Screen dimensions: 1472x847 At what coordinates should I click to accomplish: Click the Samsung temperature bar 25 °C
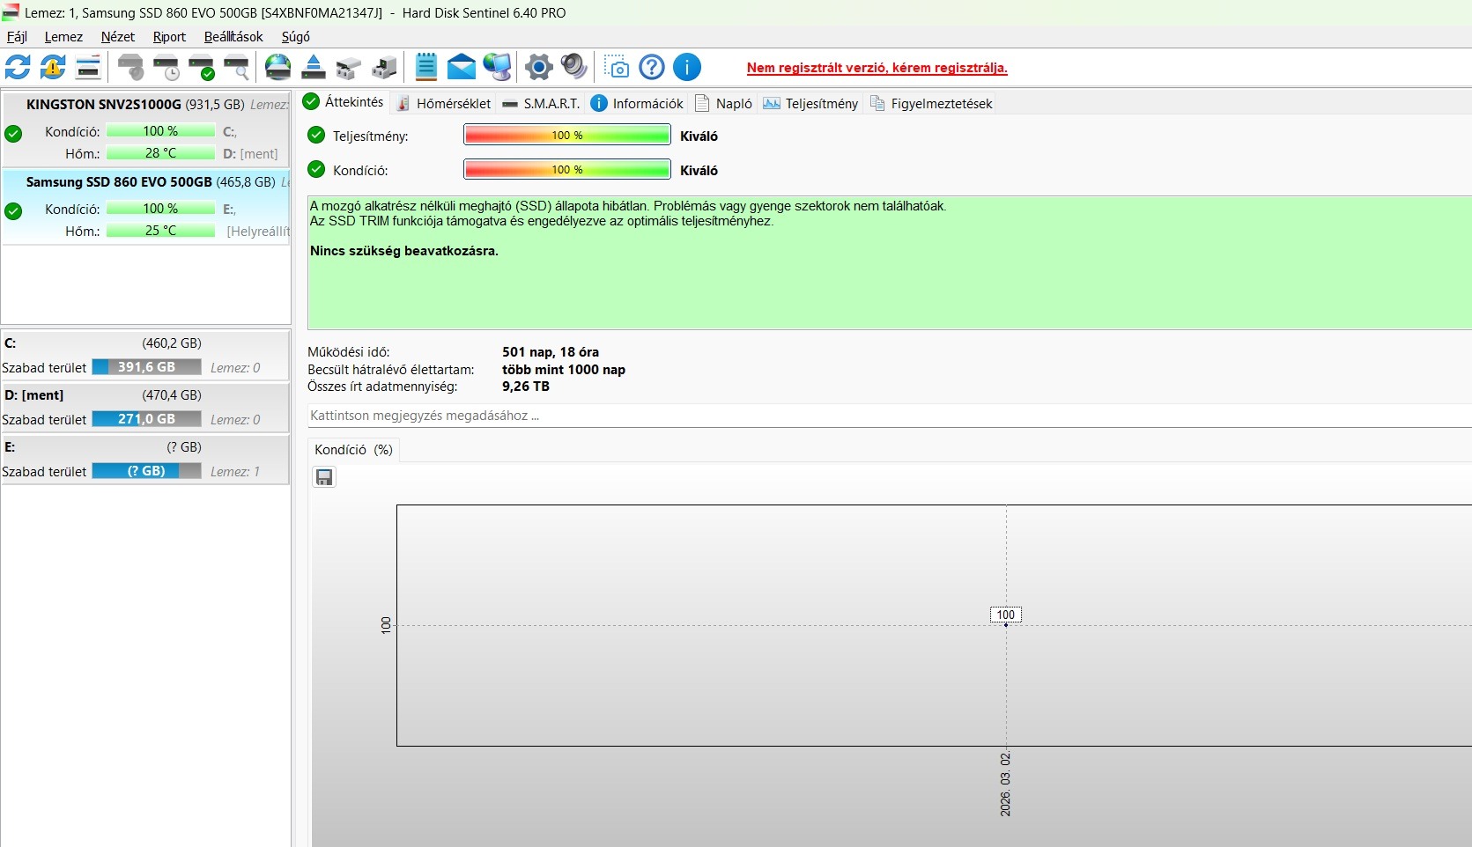tap(160, 231)
